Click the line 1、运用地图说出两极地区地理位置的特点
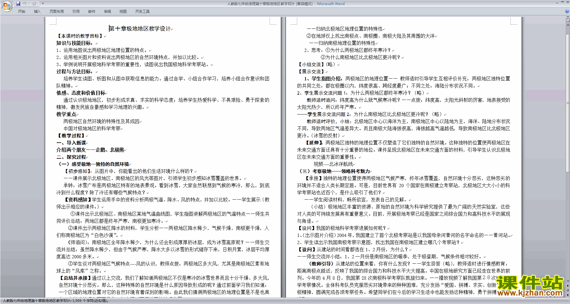The height and width of the screenshot is (304, 570). pos(102,50)
